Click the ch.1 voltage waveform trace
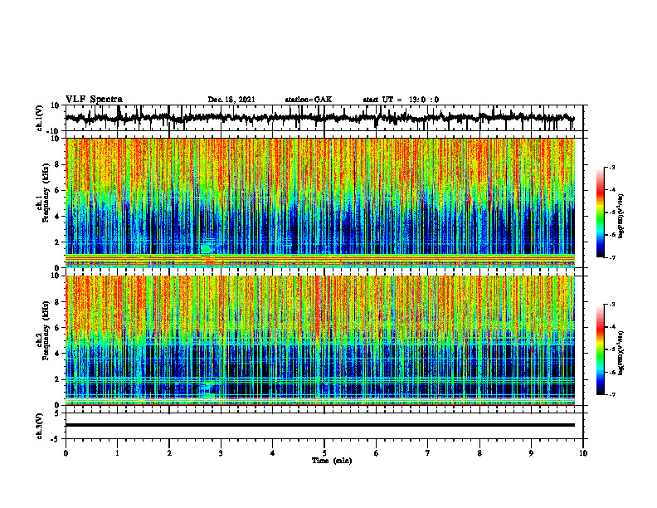Viewport: 657px width, 508px height. (319, 118)
